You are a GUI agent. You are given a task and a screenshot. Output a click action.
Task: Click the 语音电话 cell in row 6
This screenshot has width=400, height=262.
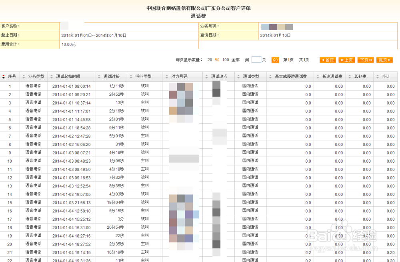(33, 127)
